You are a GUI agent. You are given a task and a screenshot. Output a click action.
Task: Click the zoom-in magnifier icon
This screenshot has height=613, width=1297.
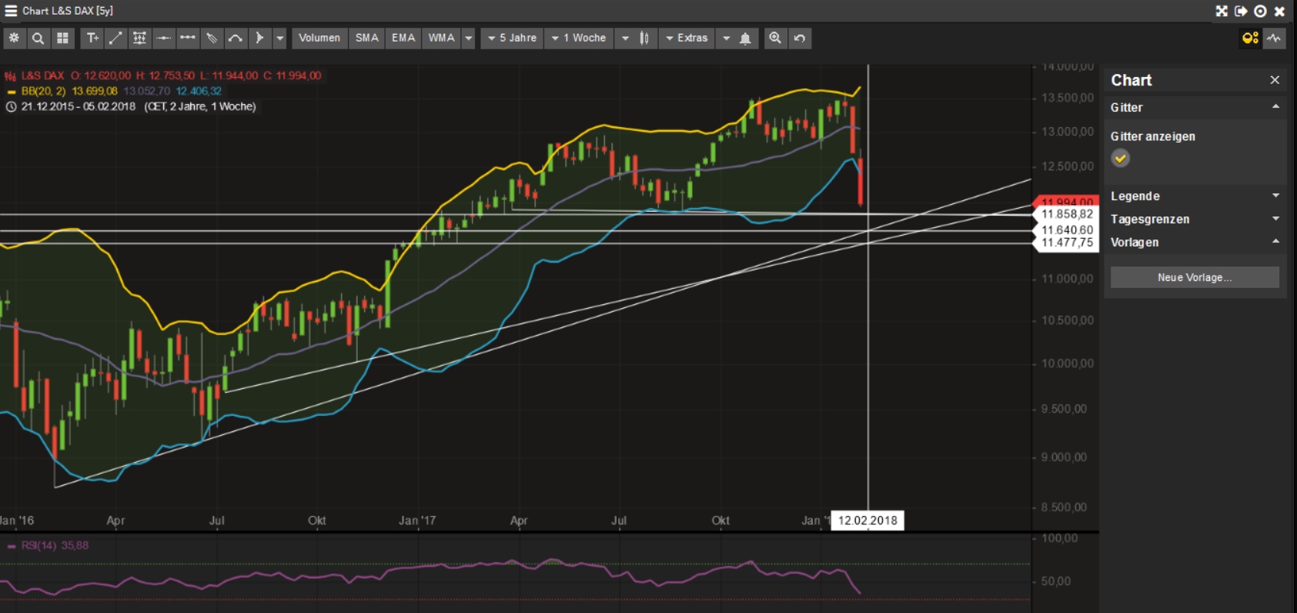(775, 38)
